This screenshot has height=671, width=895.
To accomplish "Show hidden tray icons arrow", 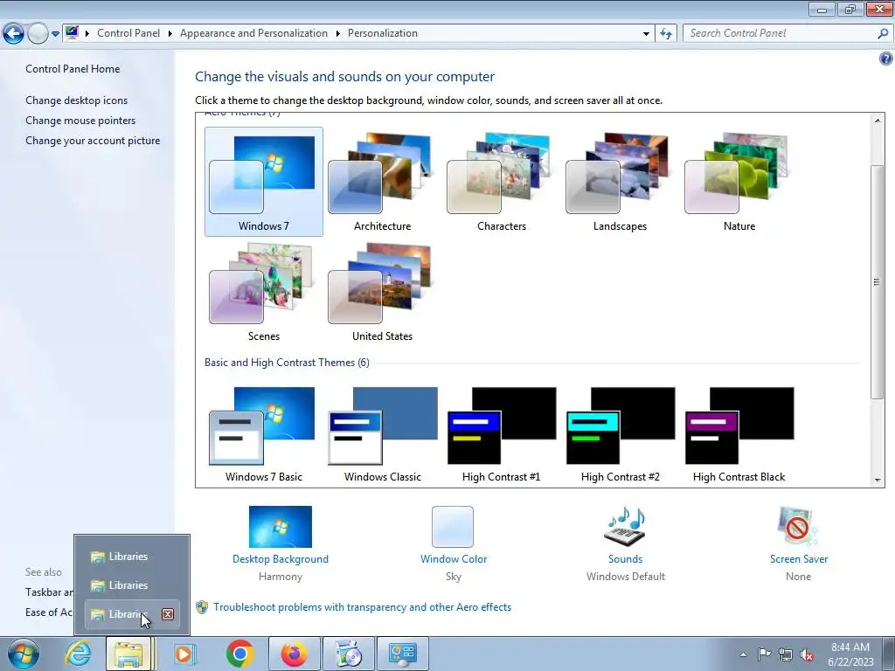I will tap(743, 654).
